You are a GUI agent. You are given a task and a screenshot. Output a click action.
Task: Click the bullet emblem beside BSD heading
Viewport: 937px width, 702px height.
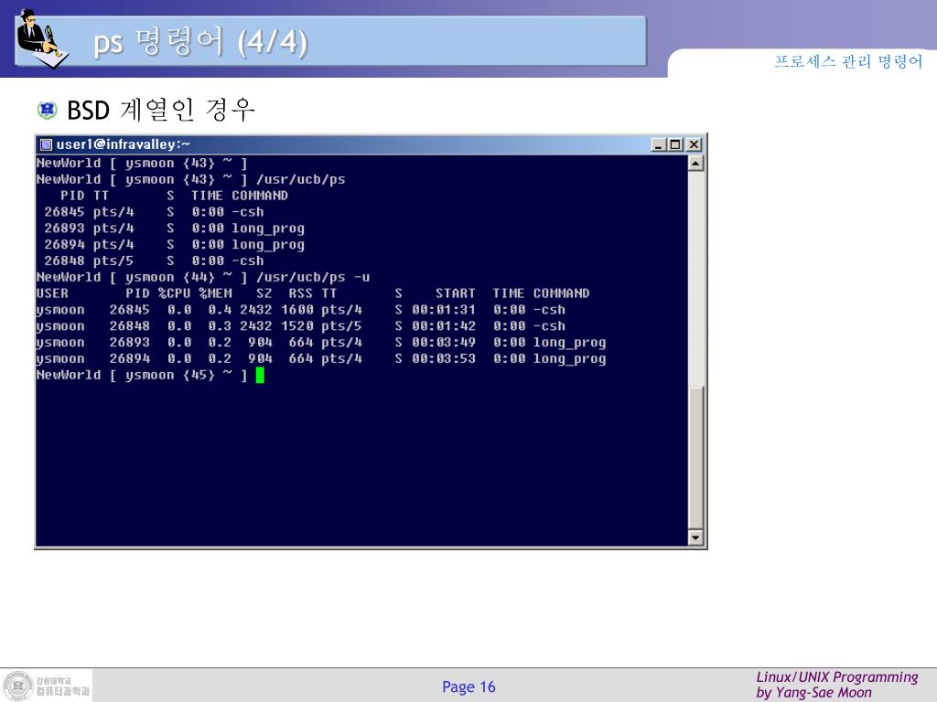pos(48,110)
